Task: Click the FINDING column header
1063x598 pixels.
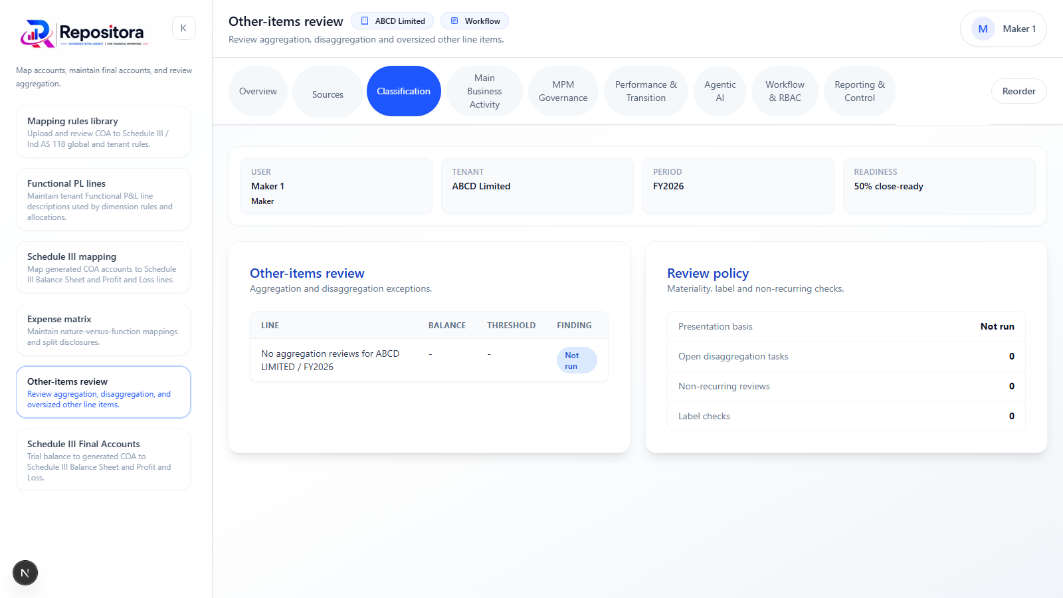Action: (x=574, y=326)
